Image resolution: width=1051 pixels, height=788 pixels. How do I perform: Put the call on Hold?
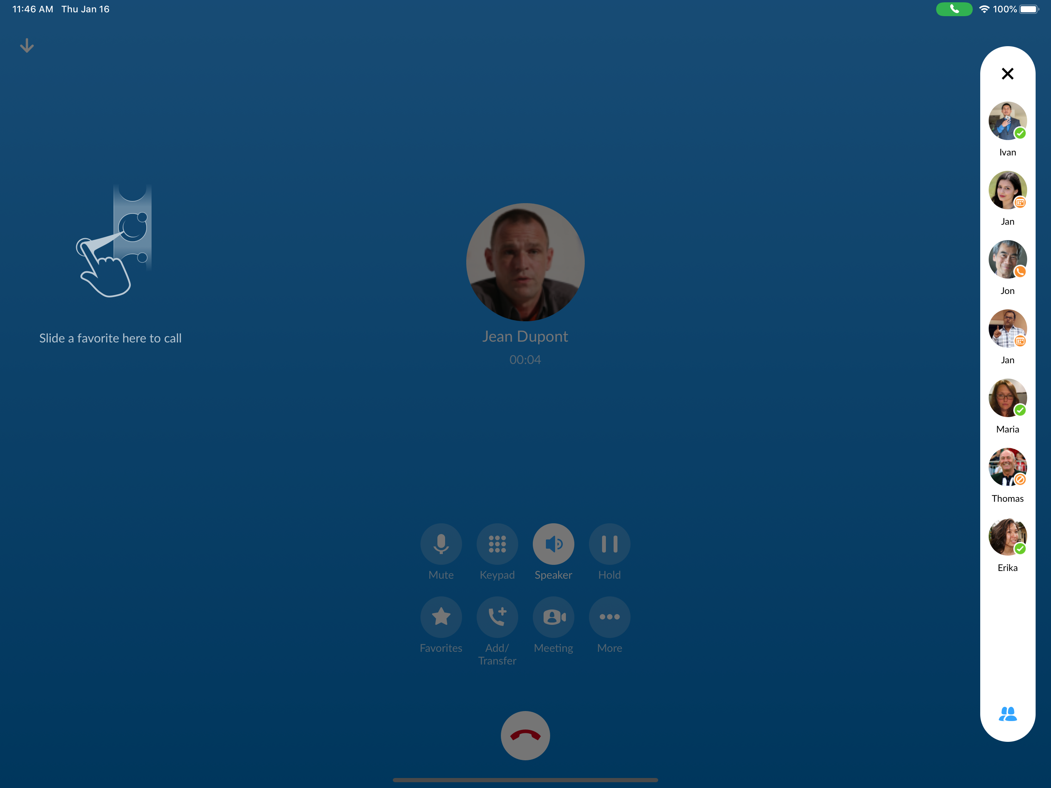tap(609, 544)
